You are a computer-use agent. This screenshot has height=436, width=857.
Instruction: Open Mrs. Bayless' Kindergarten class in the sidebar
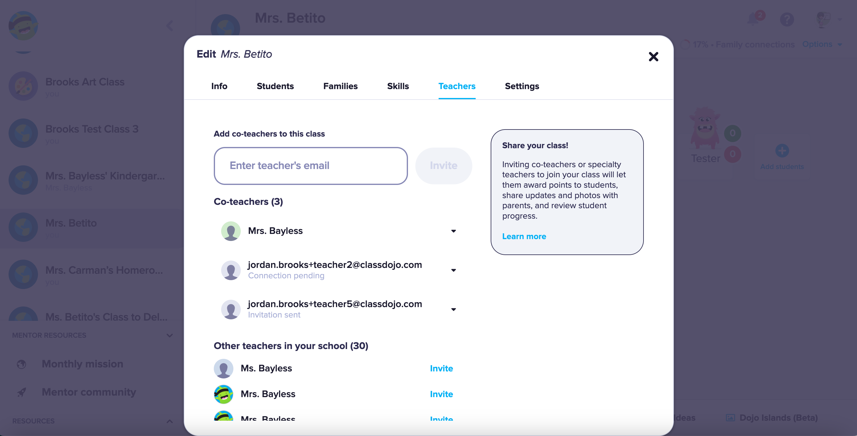click(92, 180)
